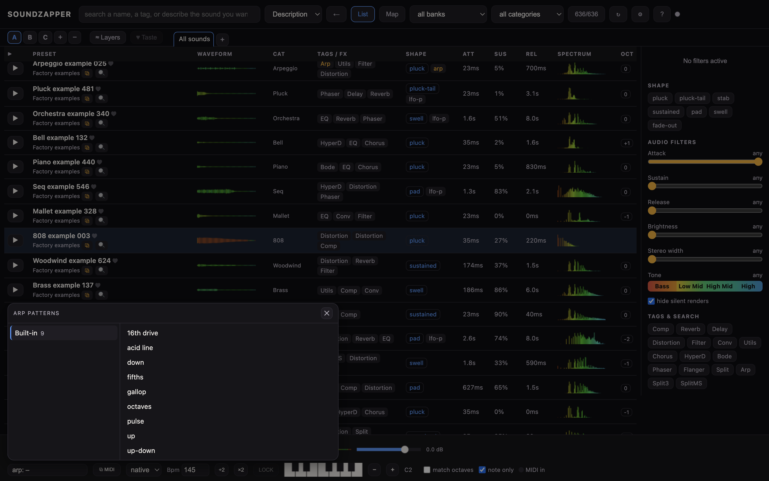Select the High tone band
Viewport: 769px width, 481px height.
[748, 286]
